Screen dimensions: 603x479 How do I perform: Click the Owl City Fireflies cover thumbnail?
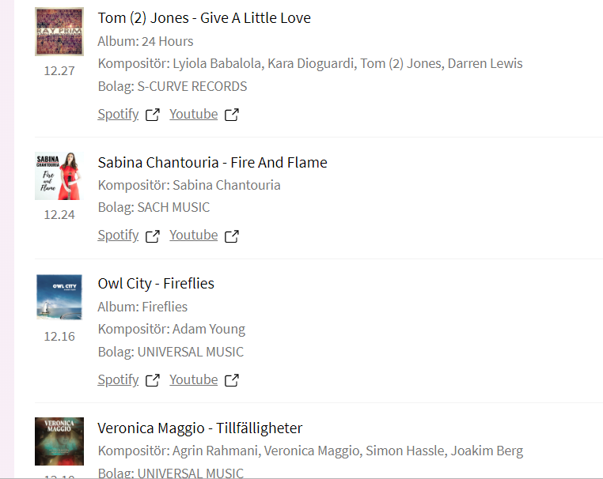pyautogui.click(x=59, y=297)
